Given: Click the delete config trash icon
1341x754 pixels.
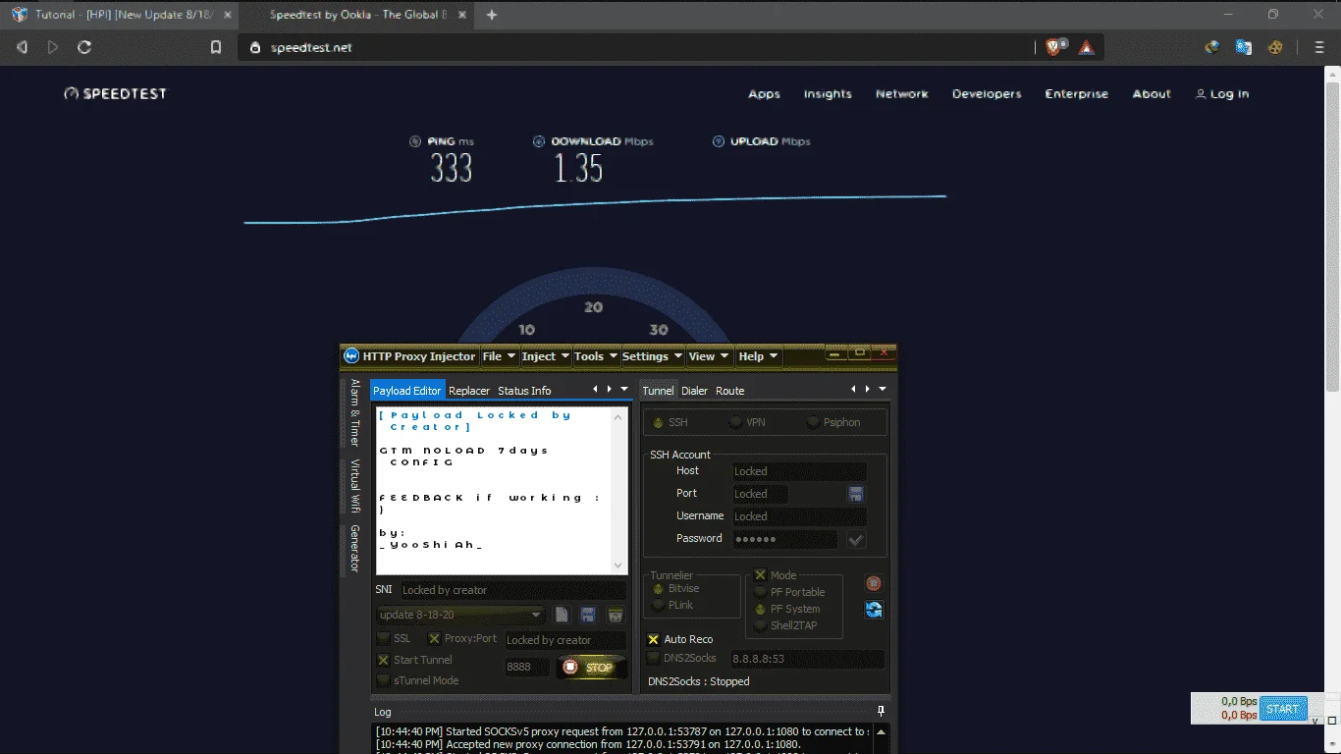Looking at the screenshot, I should 616,615.
